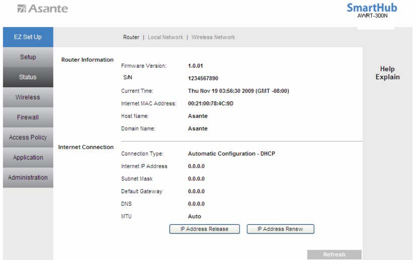The height and width of the screenshot is (260, 419).
Task: Go to the Application section
Action: (28, 157)
